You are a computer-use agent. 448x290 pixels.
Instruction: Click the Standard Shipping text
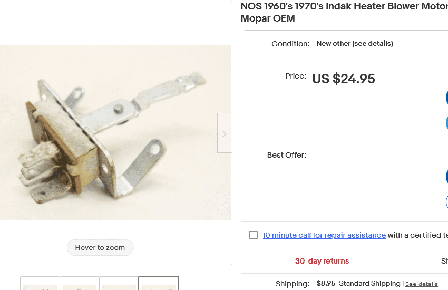[369, 284]
